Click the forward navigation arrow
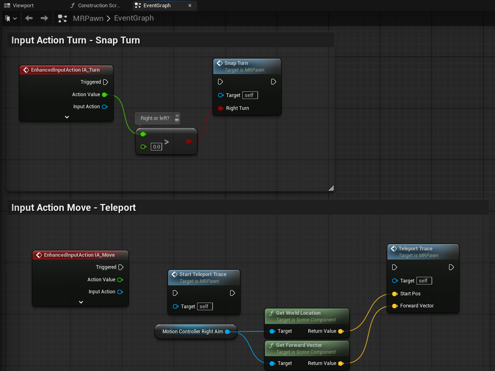495x371 pixels. click(44, 19)
